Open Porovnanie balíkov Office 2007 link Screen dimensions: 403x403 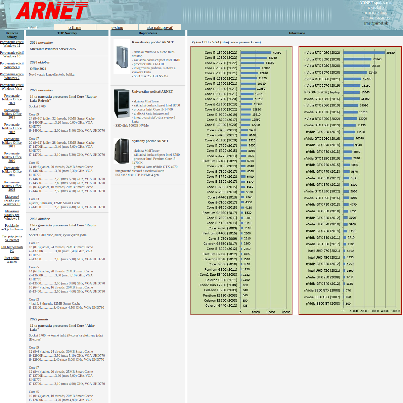tap(12, 172)
